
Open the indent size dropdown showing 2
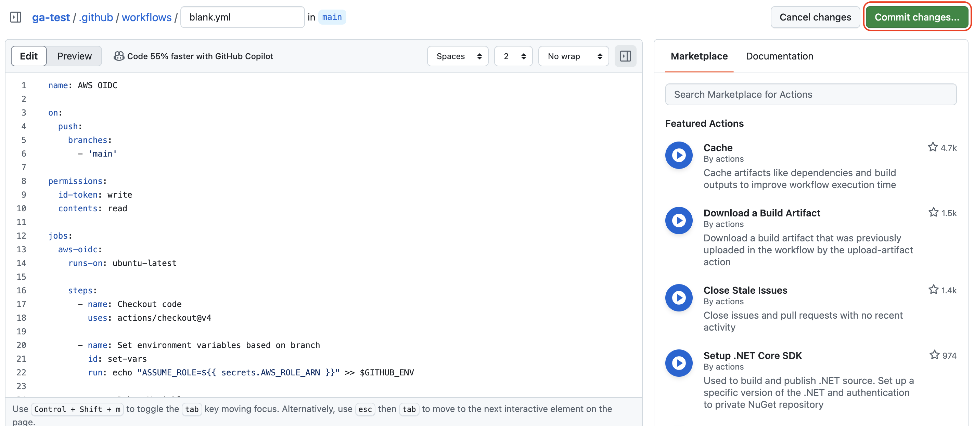coord(513,56)
